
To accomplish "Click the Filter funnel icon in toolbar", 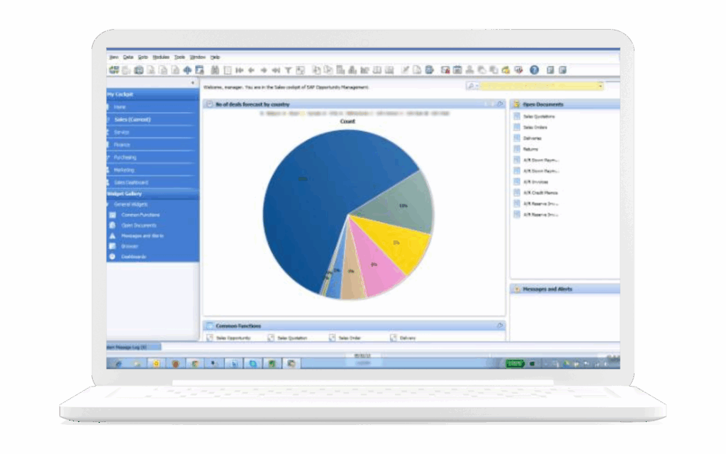I will (x=288, y=70).
